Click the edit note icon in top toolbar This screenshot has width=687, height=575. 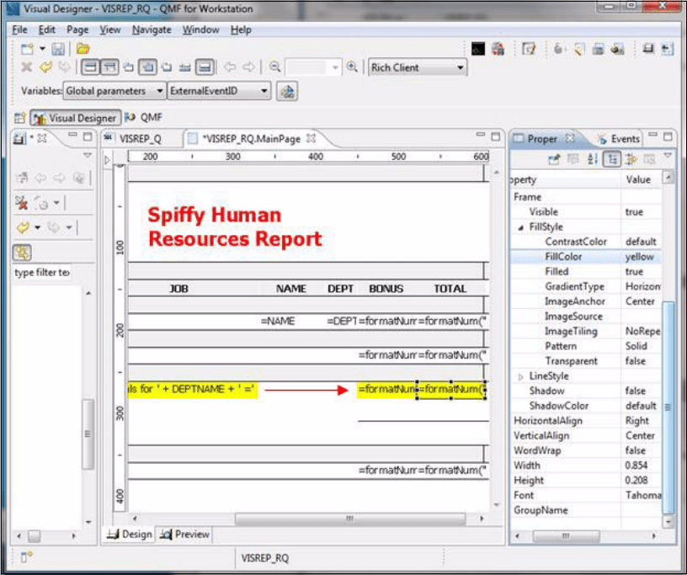pos(529,49)
